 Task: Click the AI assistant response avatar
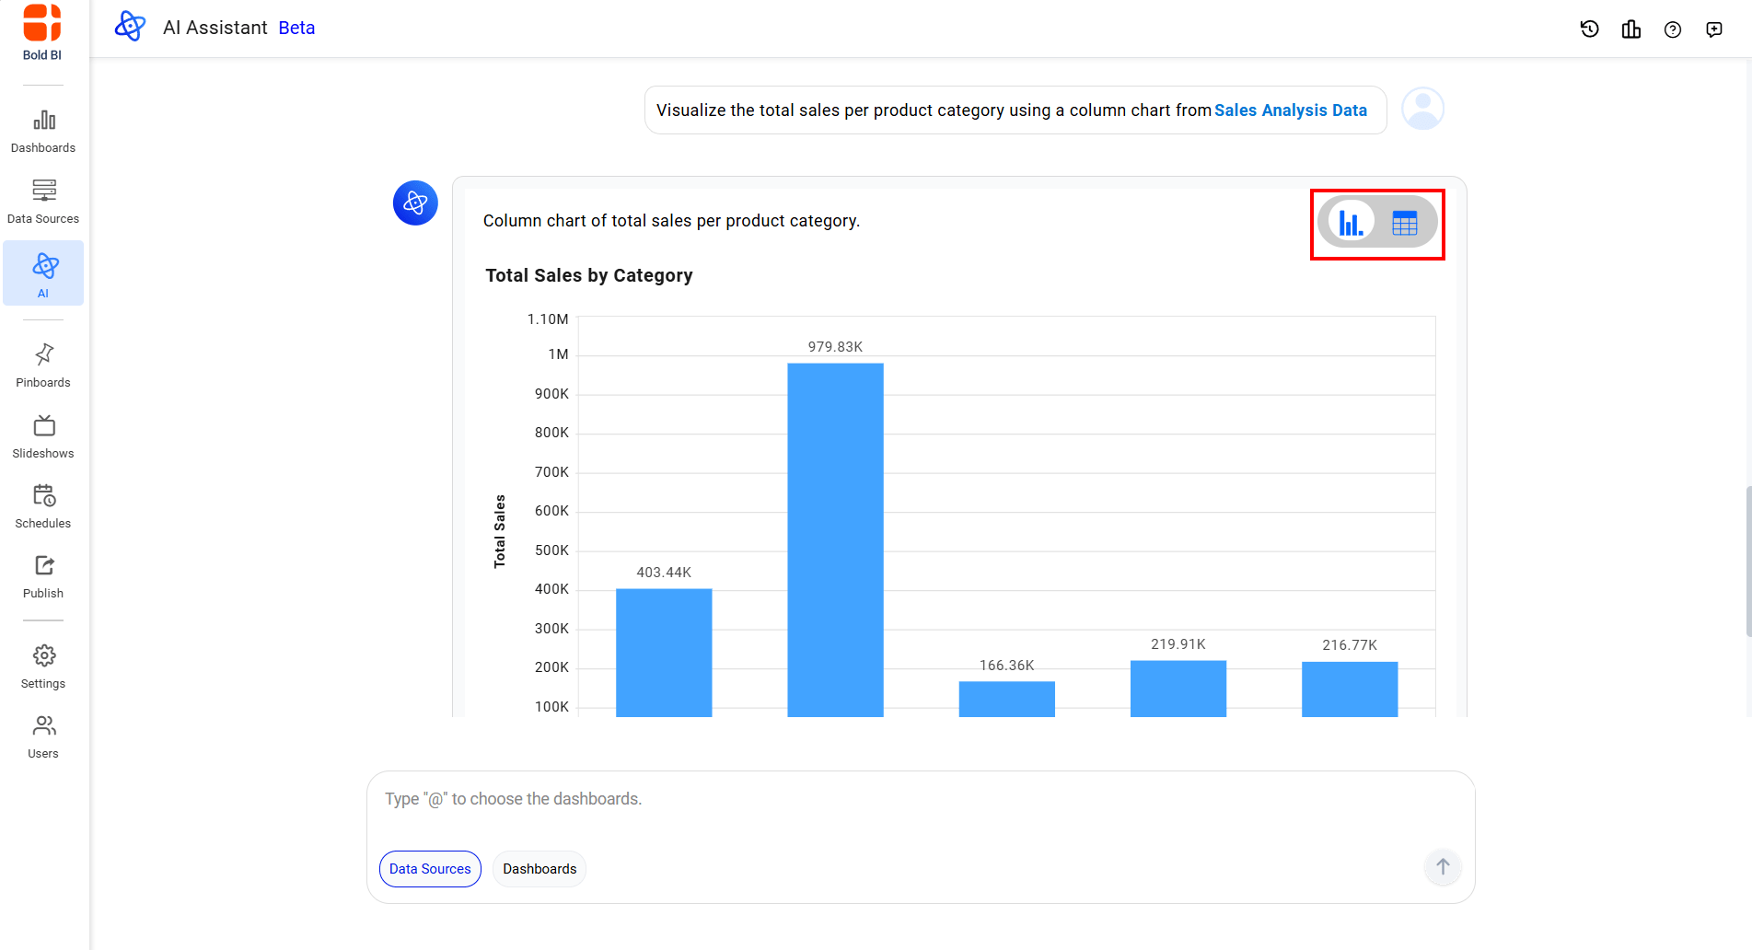tap(415, 203)
